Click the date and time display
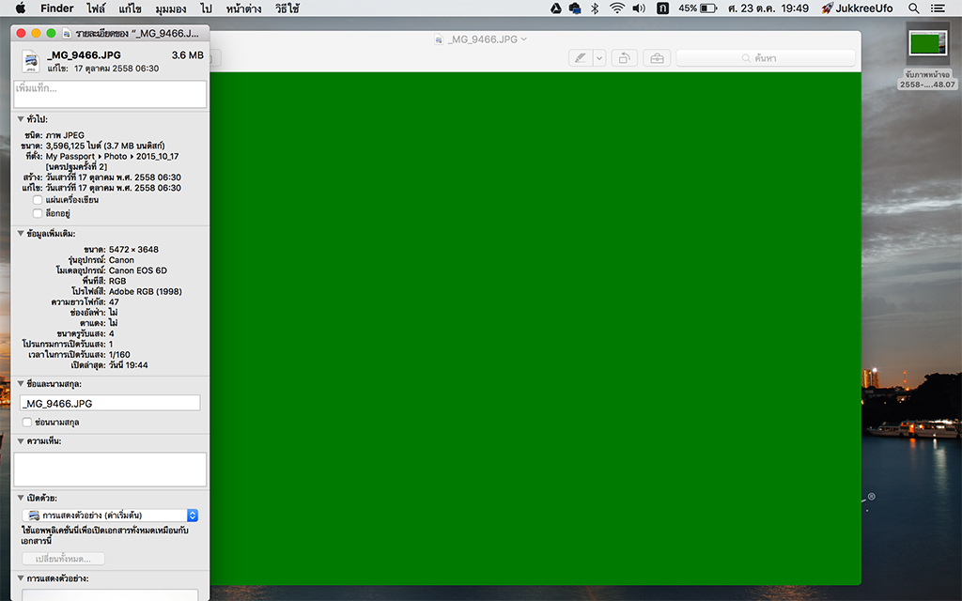 pos(768,8)
